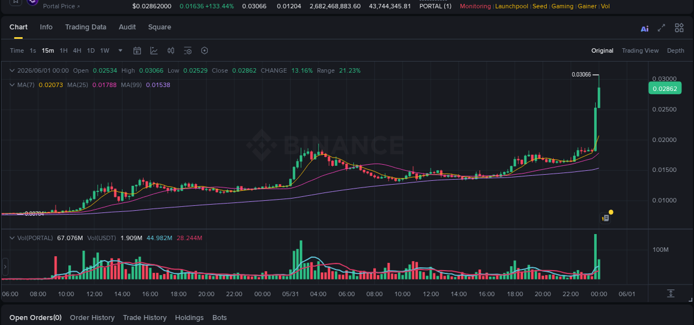The height and width of the screenshot is (325, 694).
Task: Expand chart to fullscreen using arrows icon
Action: click(661, 28)
